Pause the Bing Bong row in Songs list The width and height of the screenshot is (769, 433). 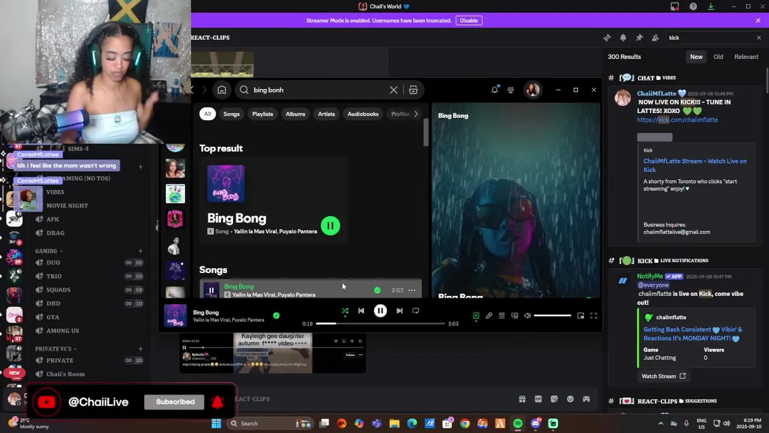(x=211, y=290)
